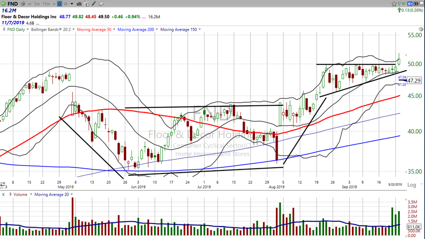Viewport: 425px width, 239px height.
Task: Close the Volume pane with the x
Action: tap(4, 195)
